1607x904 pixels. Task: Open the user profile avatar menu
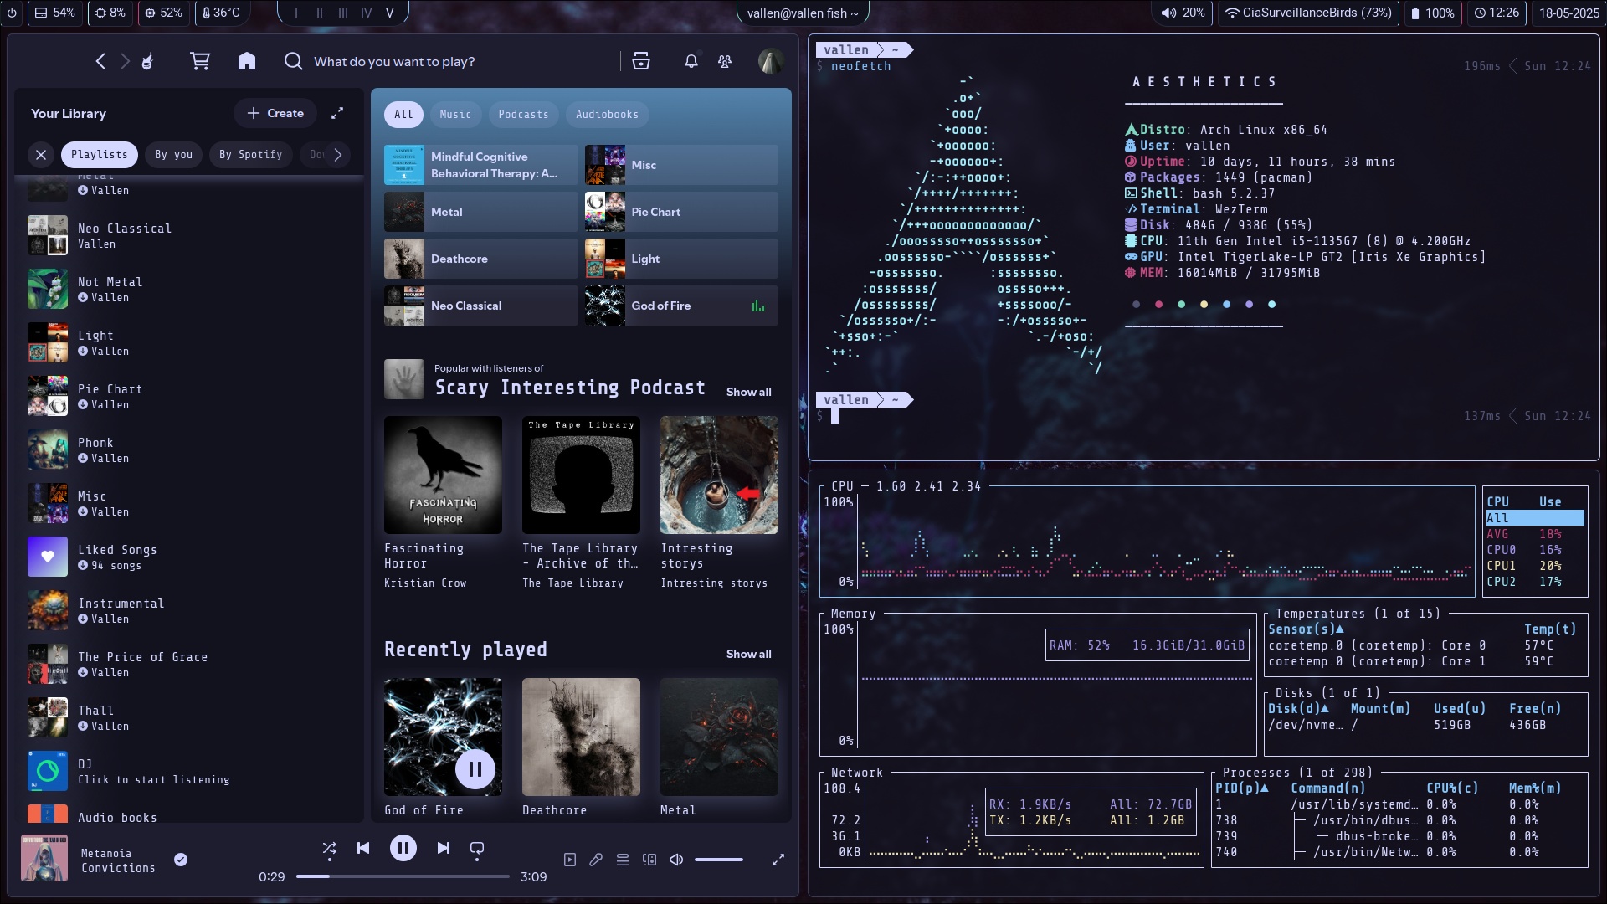[x=771, y=61]
